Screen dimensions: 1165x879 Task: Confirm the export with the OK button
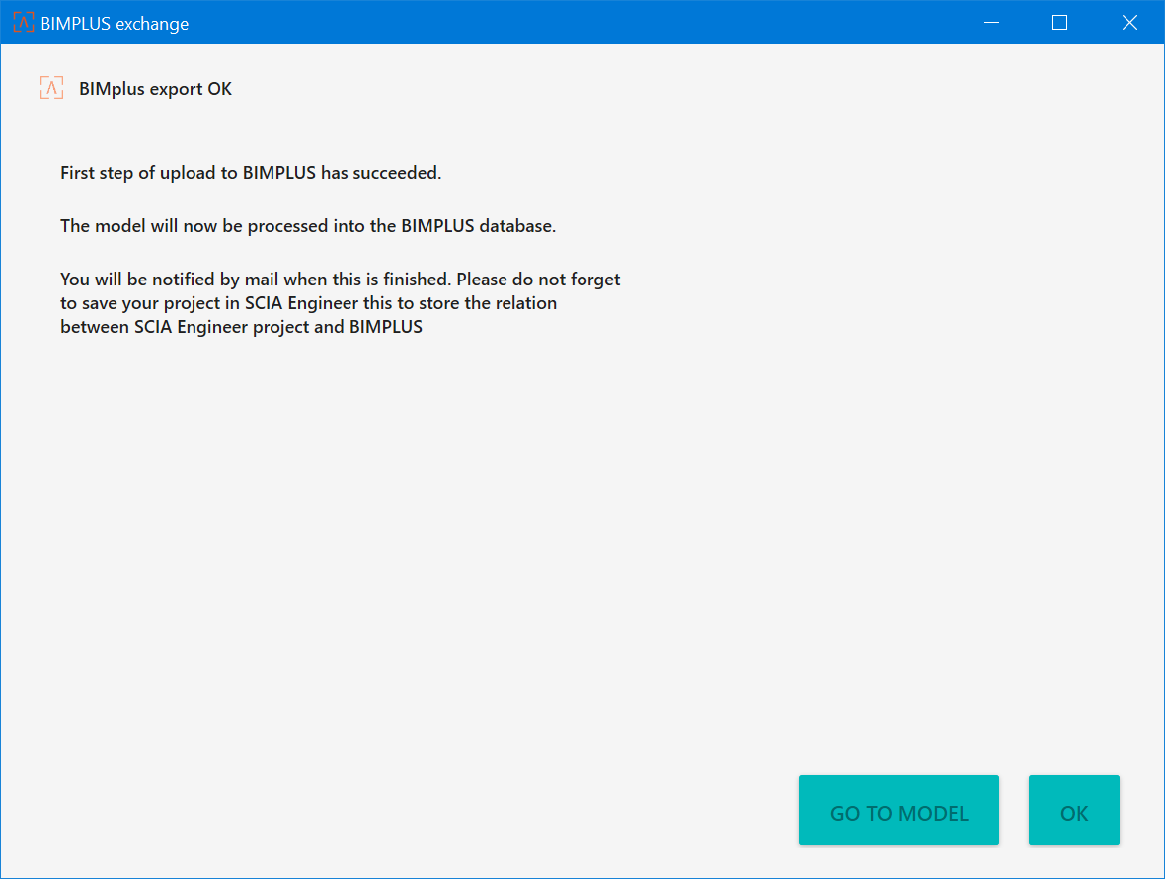coord(1073,811)
